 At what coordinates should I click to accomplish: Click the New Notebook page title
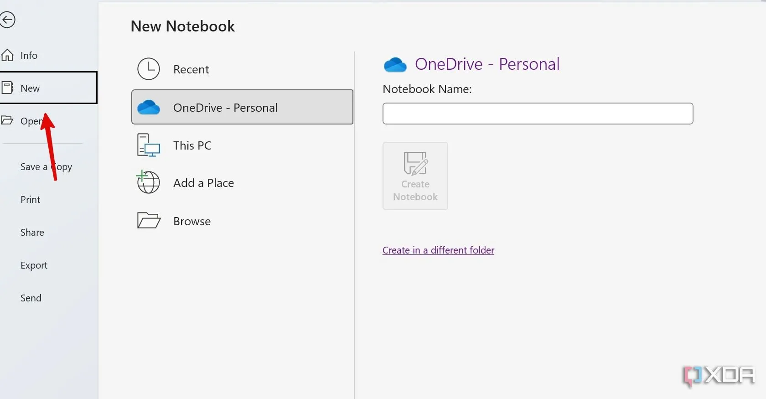tap(183, 26)
